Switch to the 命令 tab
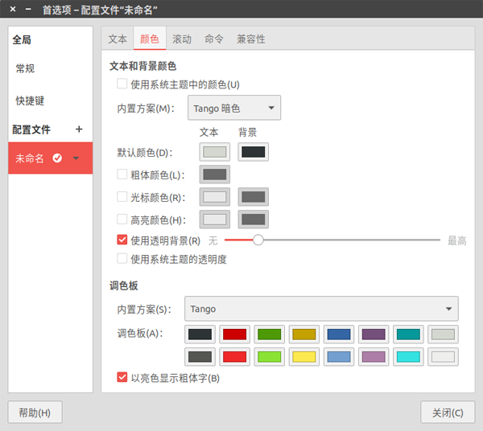 214,39
